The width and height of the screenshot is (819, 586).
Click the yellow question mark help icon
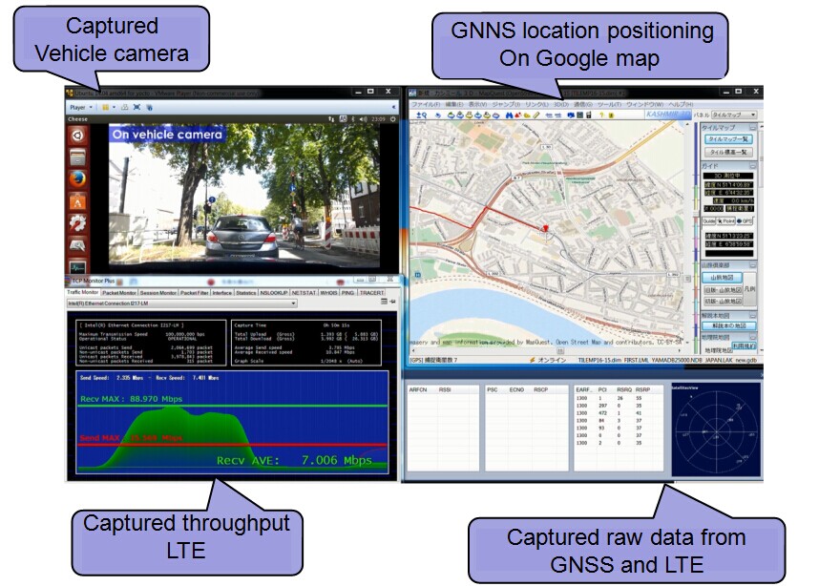point(601,115)
